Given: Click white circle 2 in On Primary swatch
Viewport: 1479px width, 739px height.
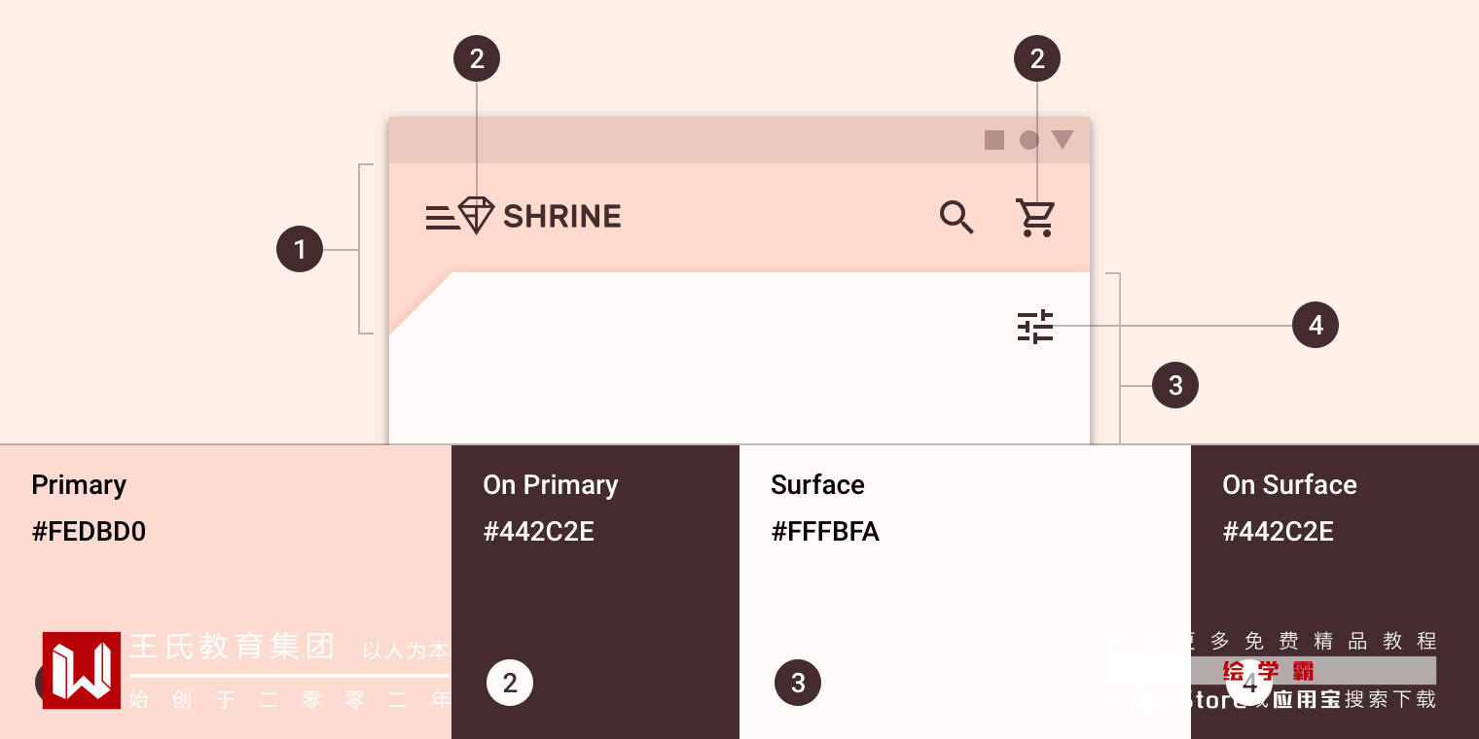Looking at the screenshot, I should [510, 684].
